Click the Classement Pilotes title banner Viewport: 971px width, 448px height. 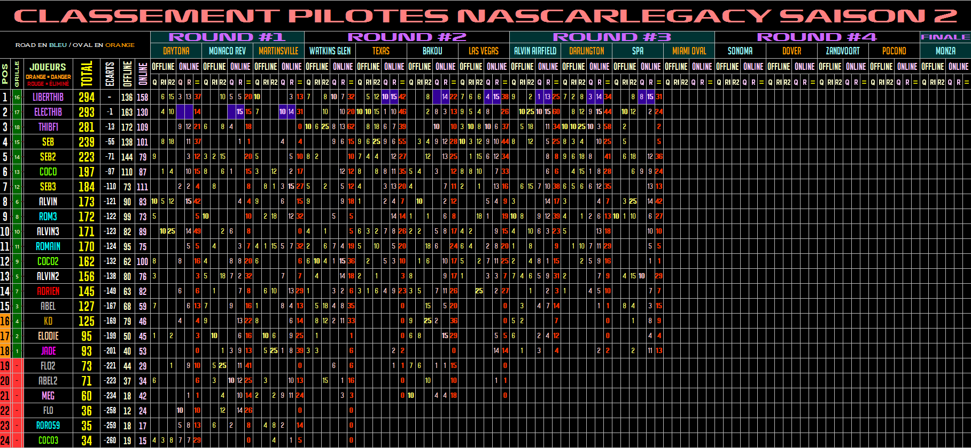pos(485,16)
